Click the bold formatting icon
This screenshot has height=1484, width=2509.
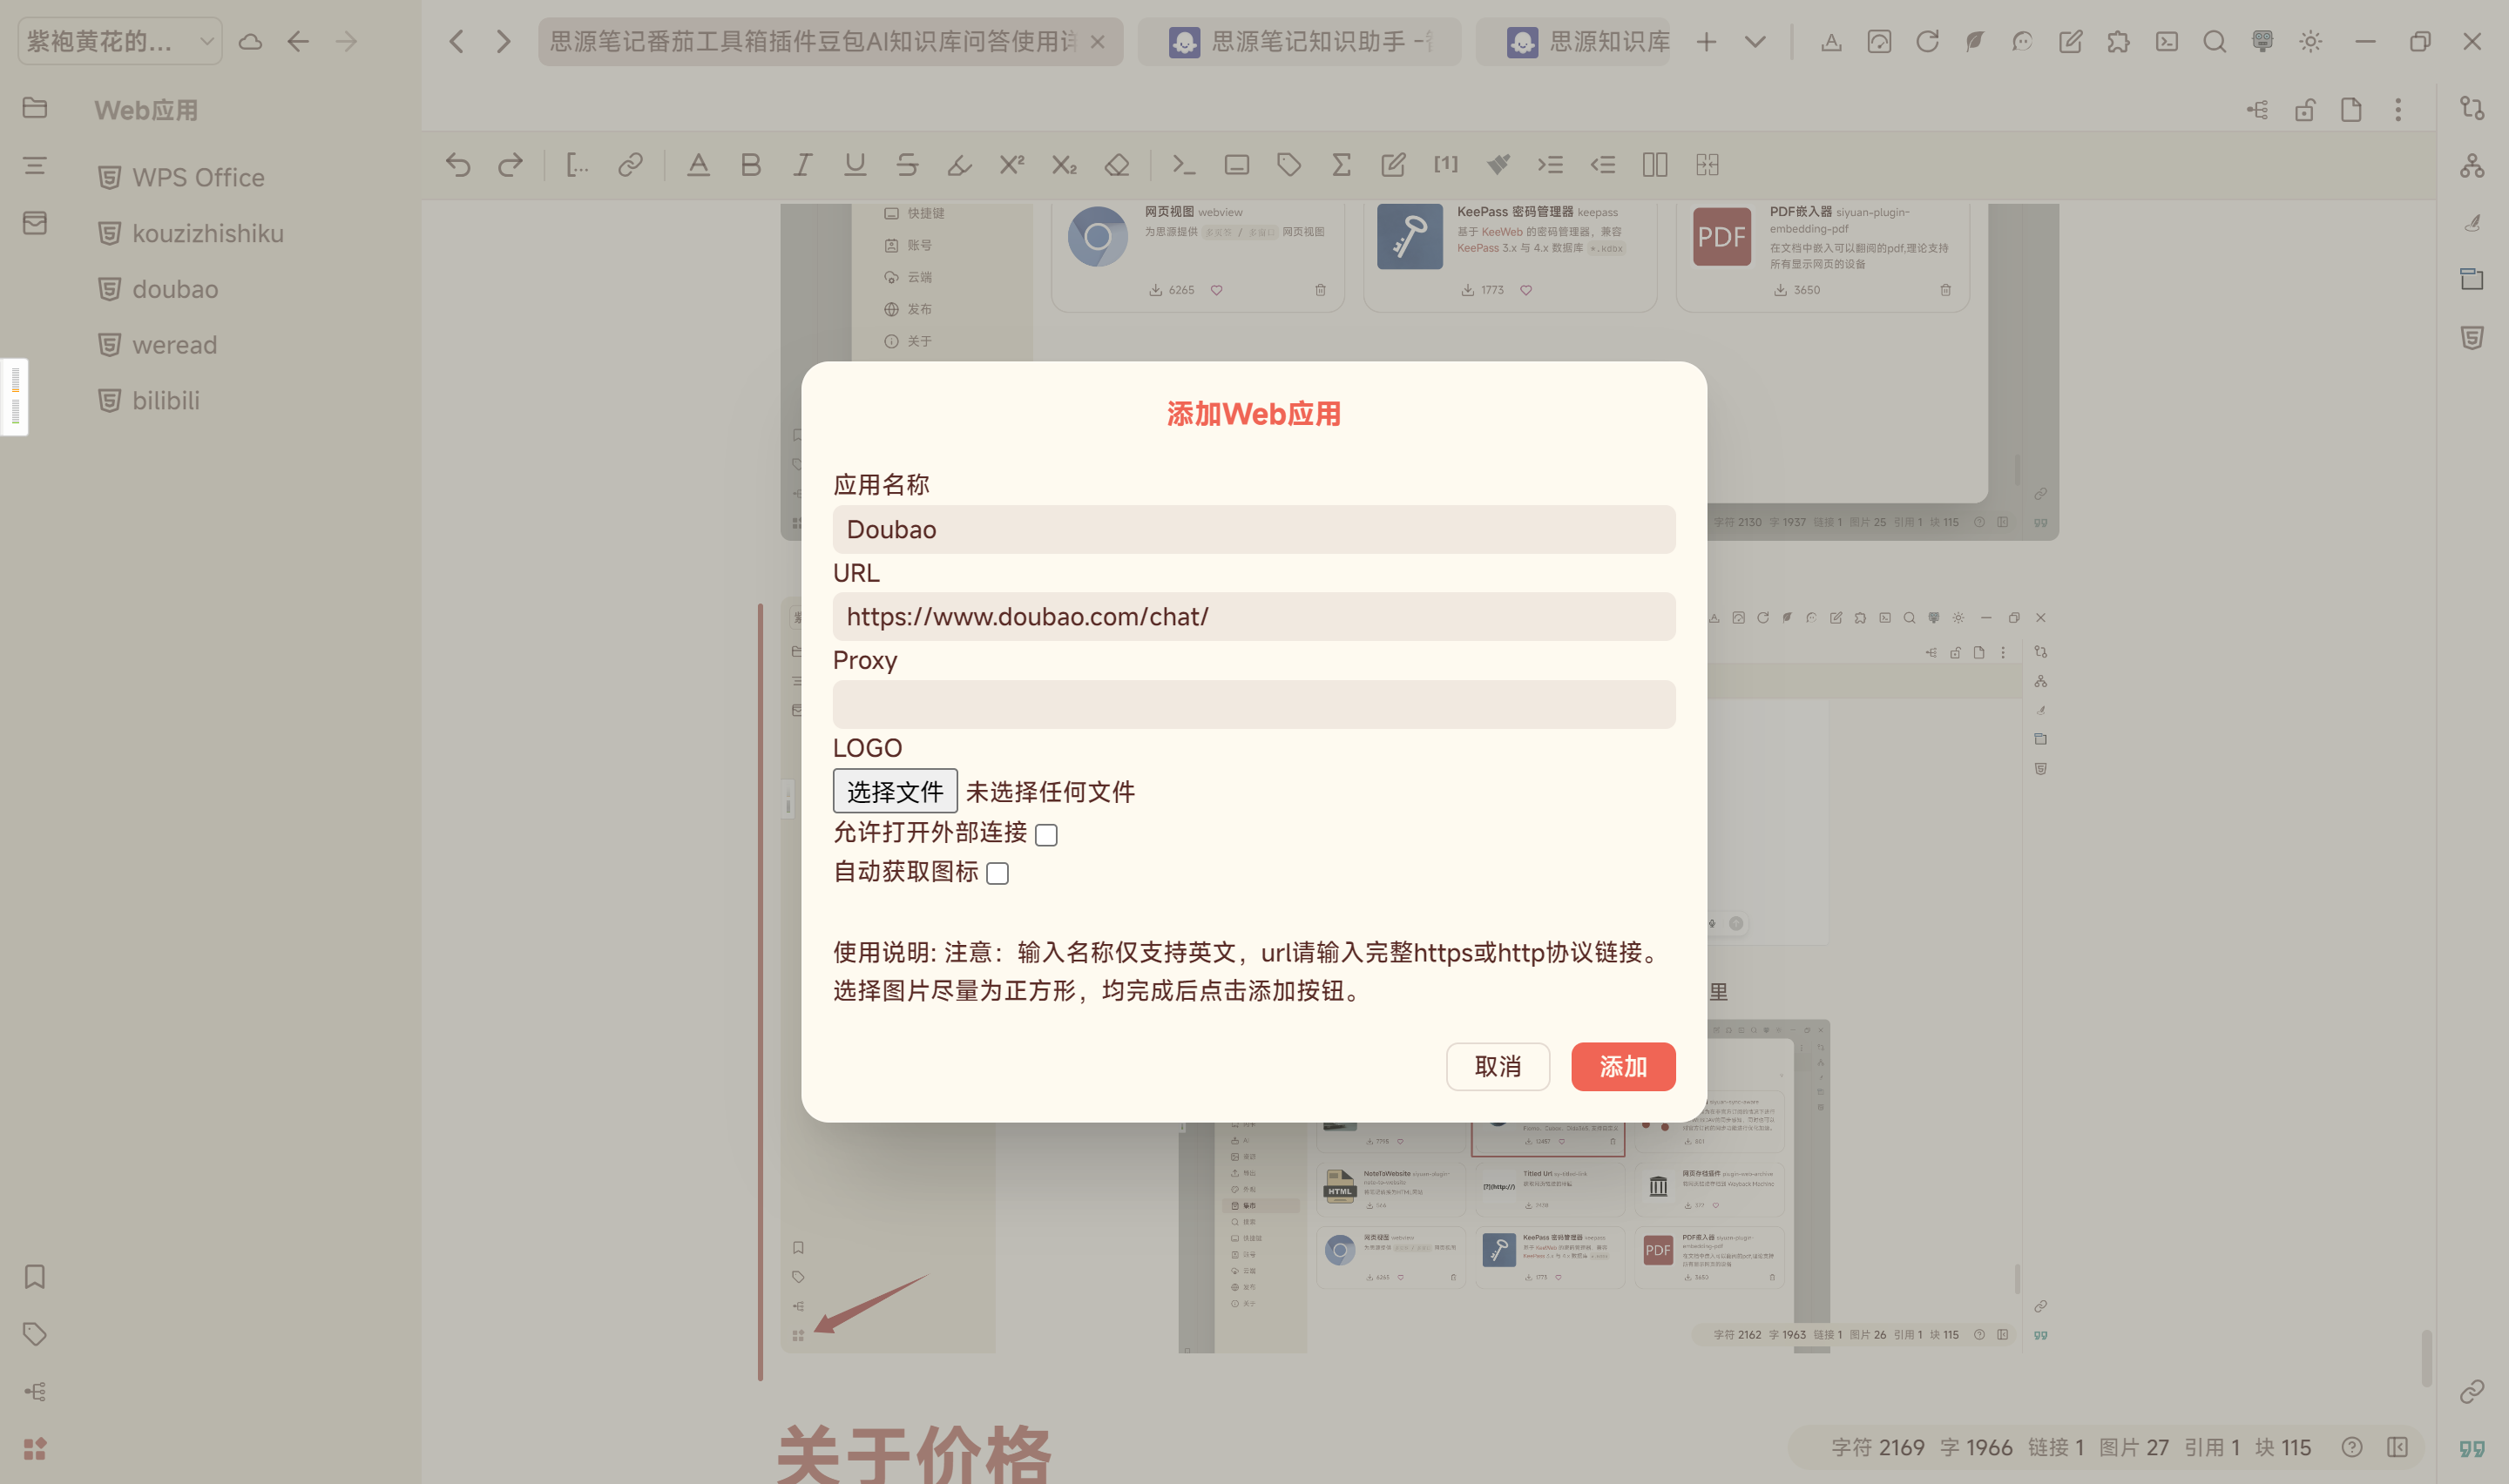751,165
